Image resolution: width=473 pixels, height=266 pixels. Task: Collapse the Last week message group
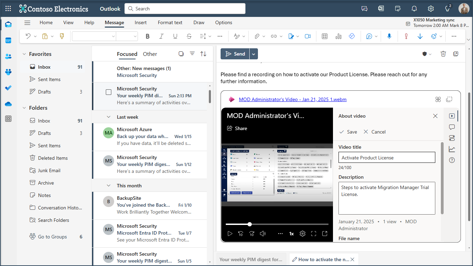[109, 117]
